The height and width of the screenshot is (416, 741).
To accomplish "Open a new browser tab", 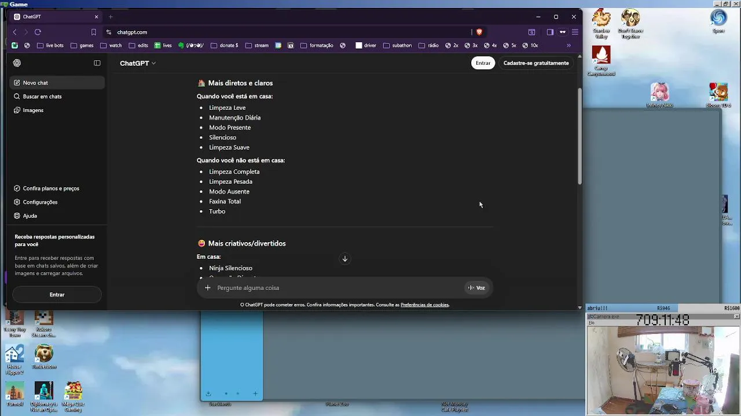I will pos(111,17).
